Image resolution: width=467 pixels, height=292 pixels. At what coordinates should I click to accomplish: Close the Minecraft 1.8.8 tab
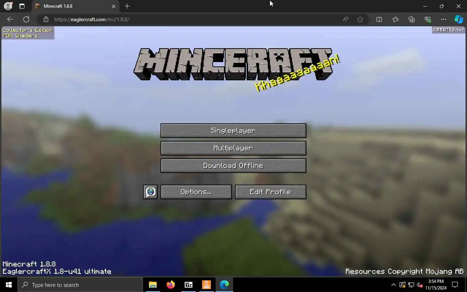coord(113,6)
